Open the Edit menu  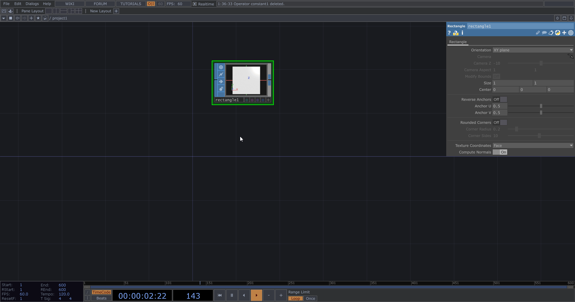pos(18,4)
